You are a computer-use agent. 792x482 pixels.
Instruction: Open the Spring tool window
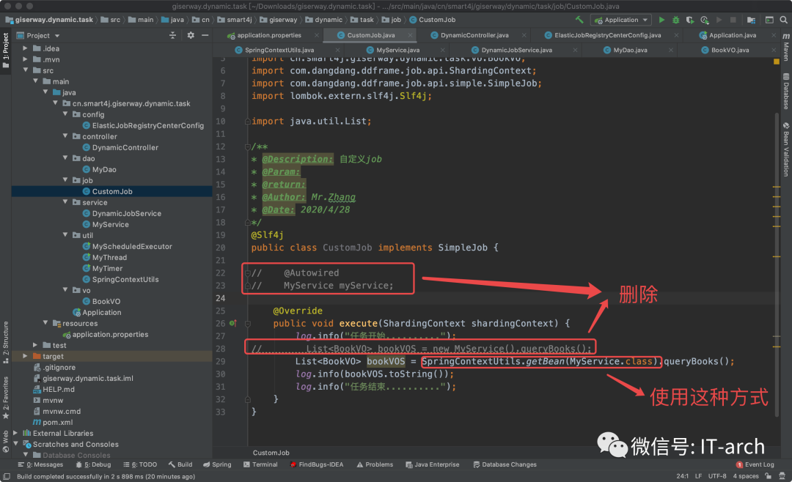217,464
